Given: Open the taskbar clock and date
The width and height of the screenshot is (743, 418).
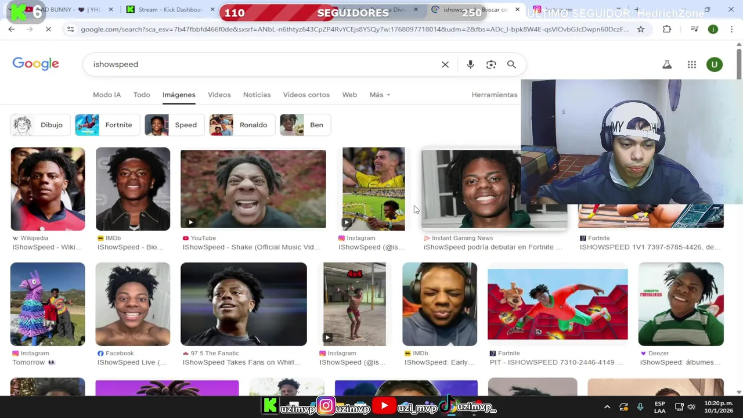Looking at the screenshot, I should [719, 407].
